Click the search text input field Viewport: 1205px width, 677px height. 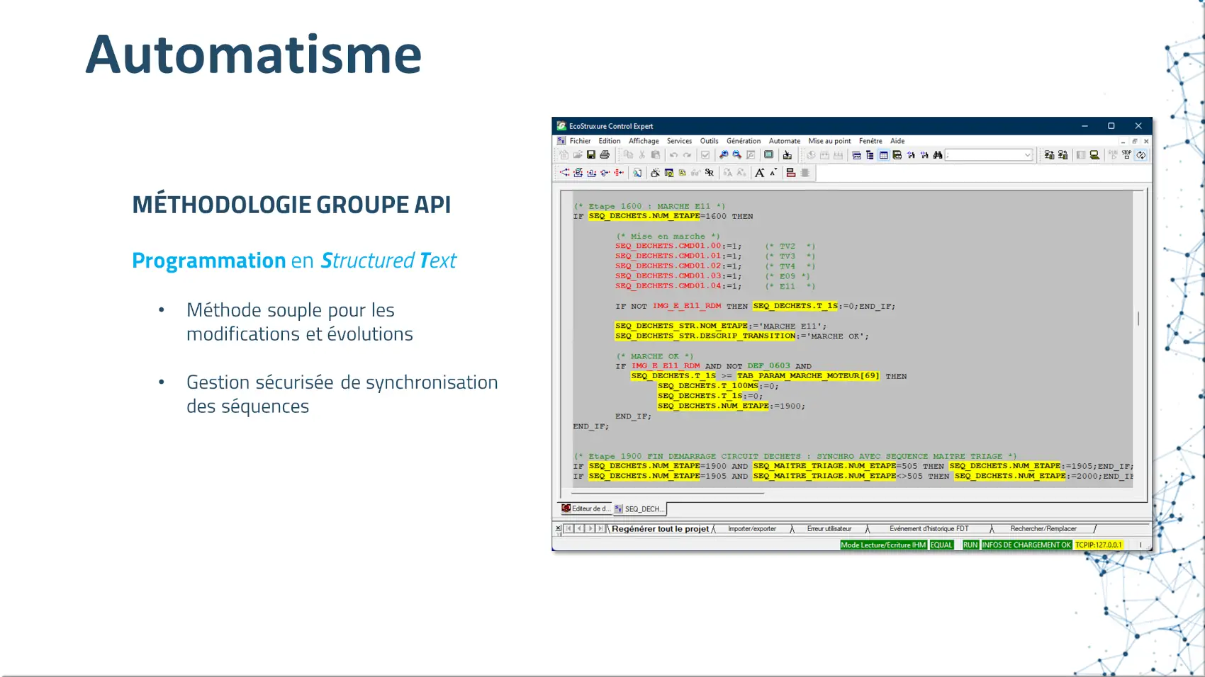pos(984,155)
